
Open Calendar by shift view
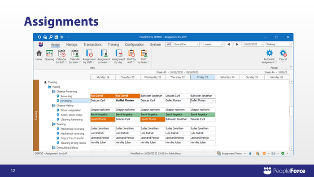coord(61,57)
